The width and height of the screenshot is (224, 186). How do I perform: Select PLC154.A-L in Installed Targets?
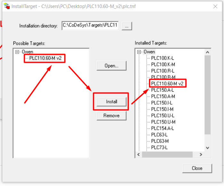click(x=163, y=128)
